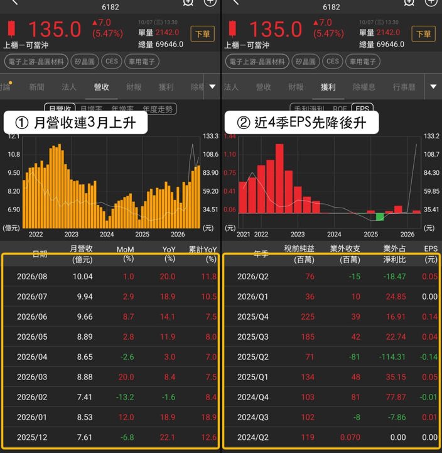
Task: Open CES tag in right panel
Action: point(333,62)
